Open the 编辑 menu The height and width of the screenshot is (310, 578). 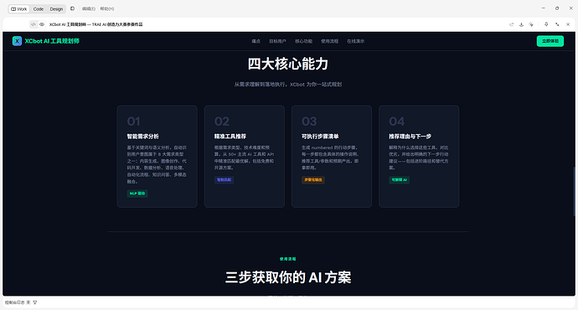pos(89,9)
